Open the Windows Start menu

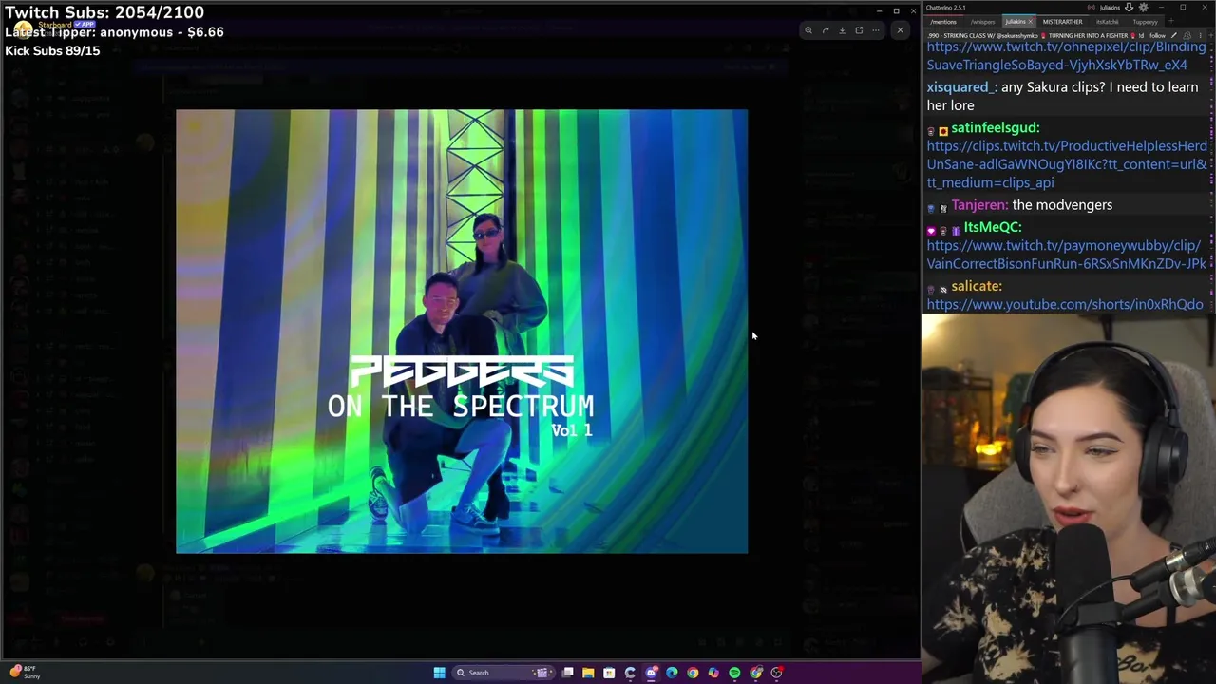point(439,673)
